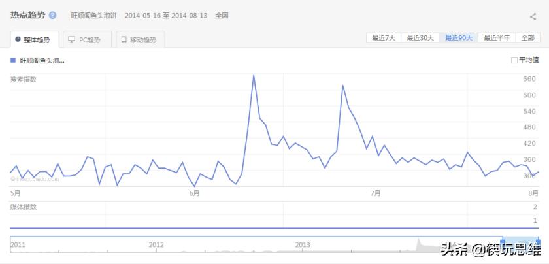Screen dimensions: 549x264
Task: Switch to the 整体趋势 tab
Action: click(35, 40)
